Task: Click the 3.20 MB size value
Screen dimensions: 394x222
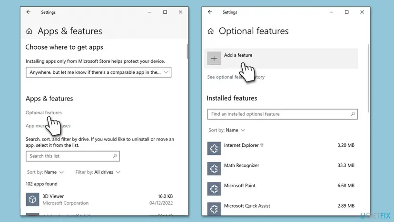Action: (346, 145)
